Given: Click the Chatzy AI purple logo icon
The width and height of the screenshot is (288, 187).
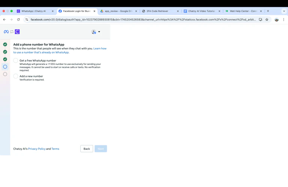Looking at the screenshot, I should [17, 32].
